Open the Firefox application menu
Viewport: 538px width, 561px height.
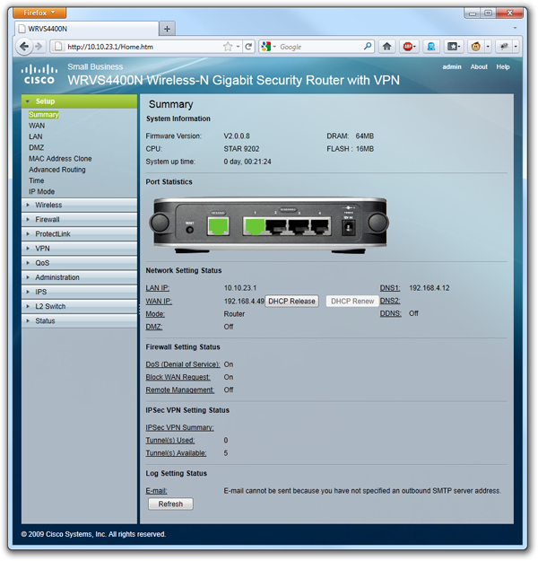pos(39,13)
